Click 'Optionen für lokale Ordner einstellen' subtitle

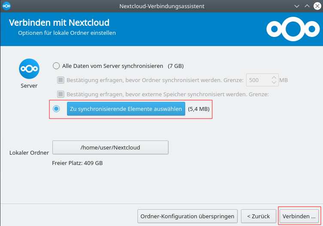67,33
